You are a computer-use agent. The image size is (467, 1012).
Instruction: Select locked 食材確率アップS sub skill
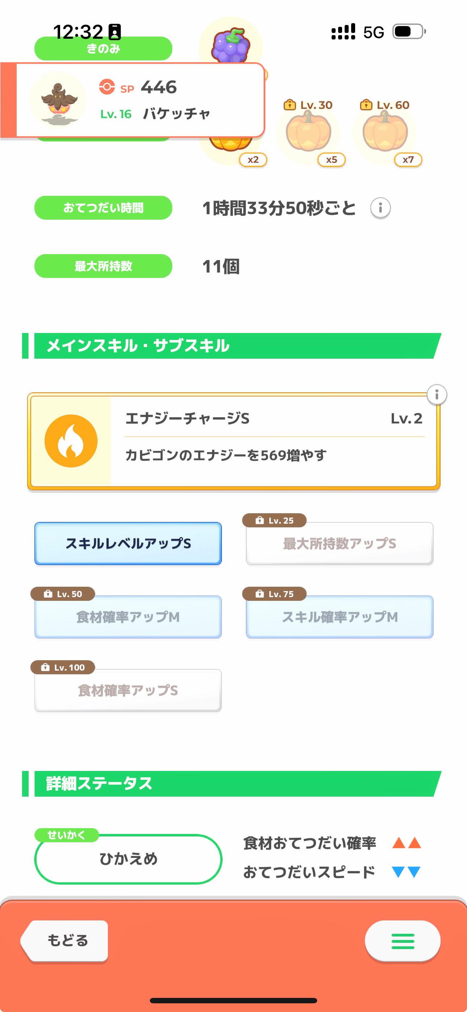pyautogui.click(x=128, y=690)
